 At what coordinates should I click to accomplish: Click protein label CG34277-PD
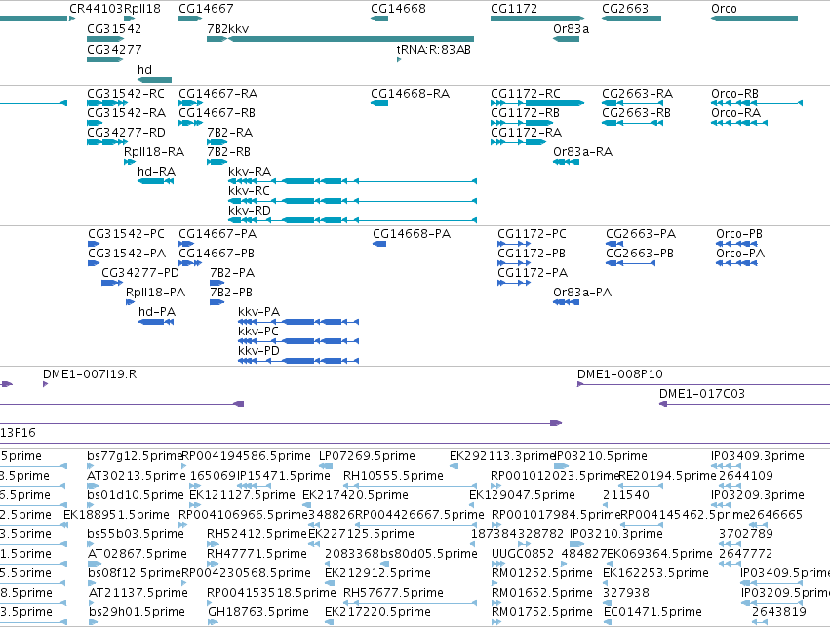tap(140, 273)
